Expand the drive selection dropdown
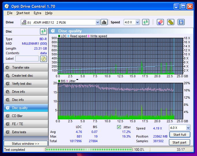This screenshot has width=197, height=156. pos(97,22)
